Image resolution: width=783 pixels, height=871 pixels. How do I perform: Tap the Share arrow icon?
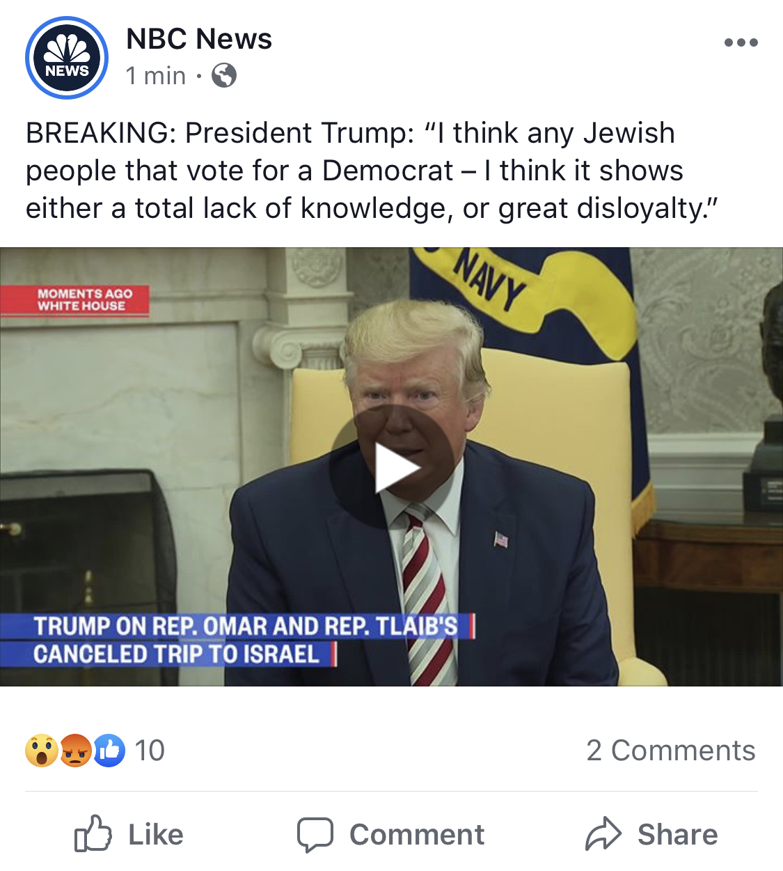click(603, 833)
